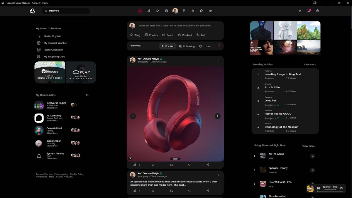Open My Product Wishlist
This screenshot has height=198, width=352.
tap(51, 43)
